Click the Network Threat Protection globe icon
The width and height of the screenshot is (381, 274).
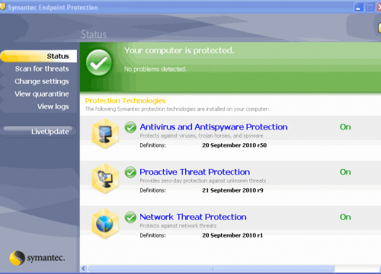click(x=105, y=224)
